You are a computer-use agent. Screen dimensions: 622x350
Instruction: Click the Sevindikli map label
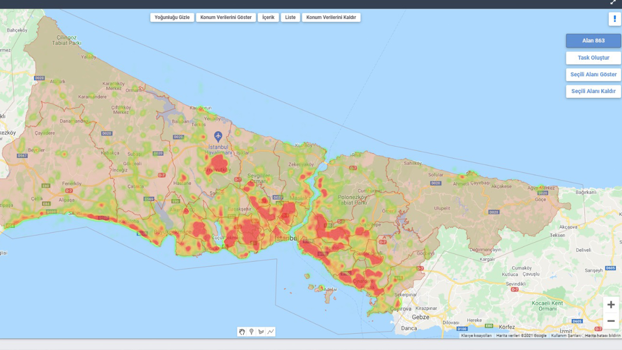tap(516, 284)
